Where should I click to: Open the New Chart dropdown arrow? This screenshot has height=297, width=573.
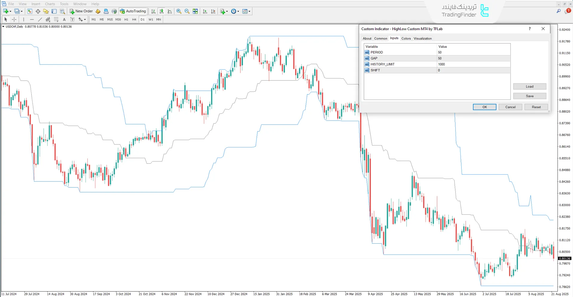[10, 11]
